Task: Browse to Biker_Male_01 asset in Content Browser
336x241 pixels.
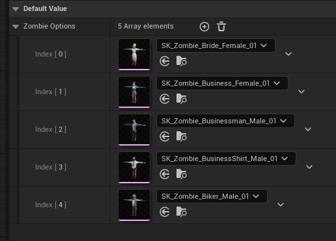Action: click(182, 212)
